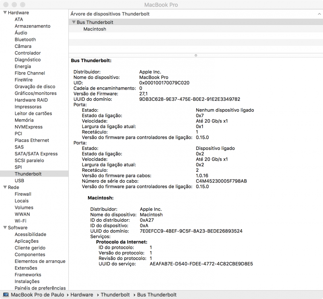Select NVMExpress in the sidebar
Viewport: 323px width, 299px height.
click(28, 127)
